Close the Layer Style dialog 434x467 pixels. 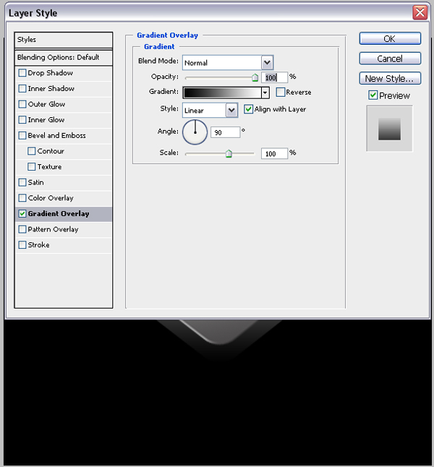click(420, 13)
